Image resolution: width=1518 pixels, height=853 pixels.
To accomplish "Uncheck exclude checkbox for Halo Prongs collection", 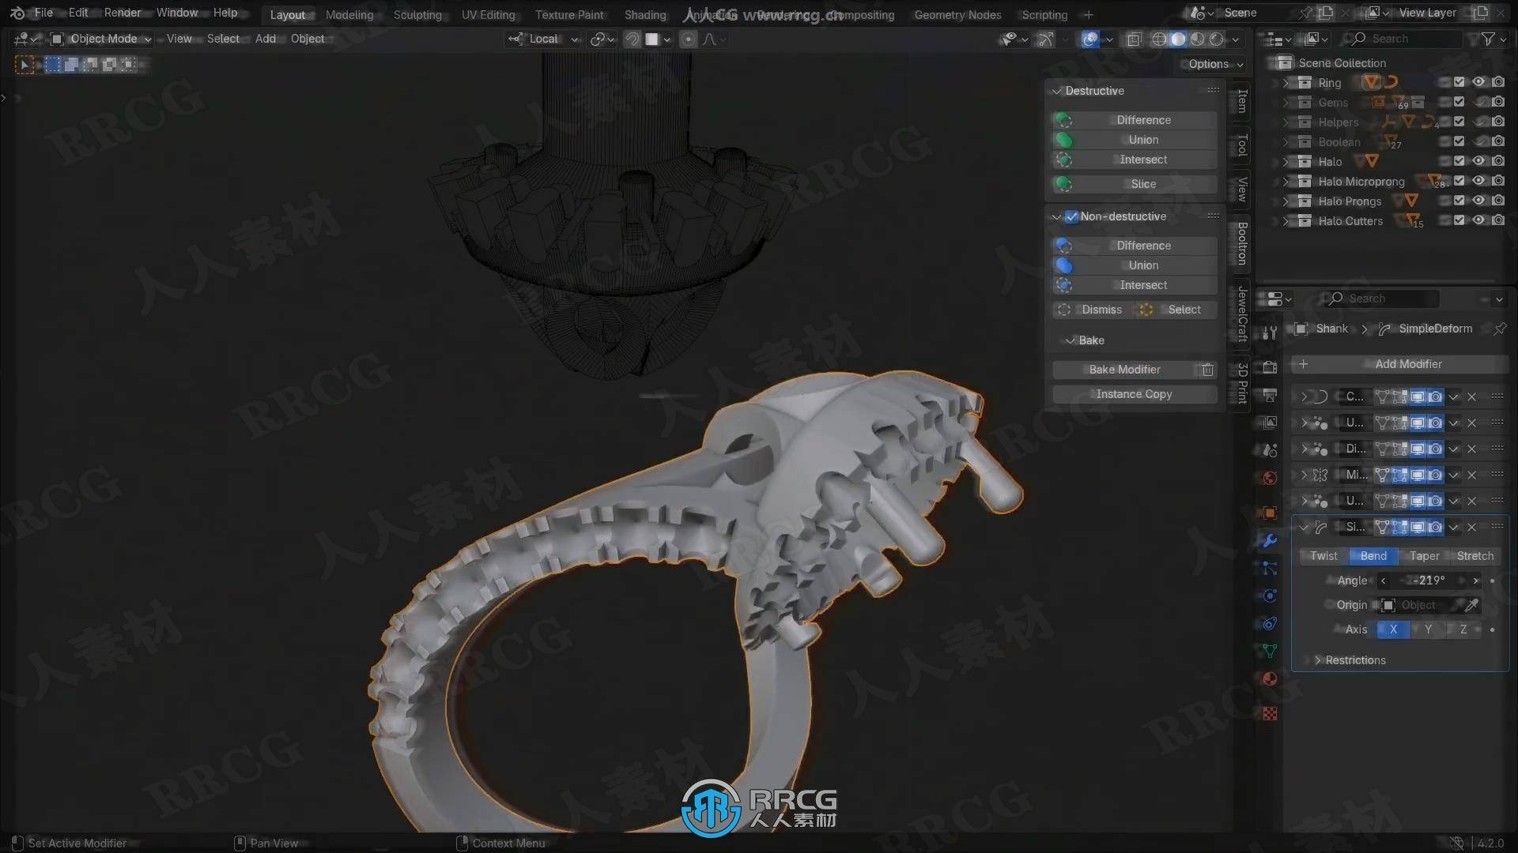I will (x=1459, y=201).
